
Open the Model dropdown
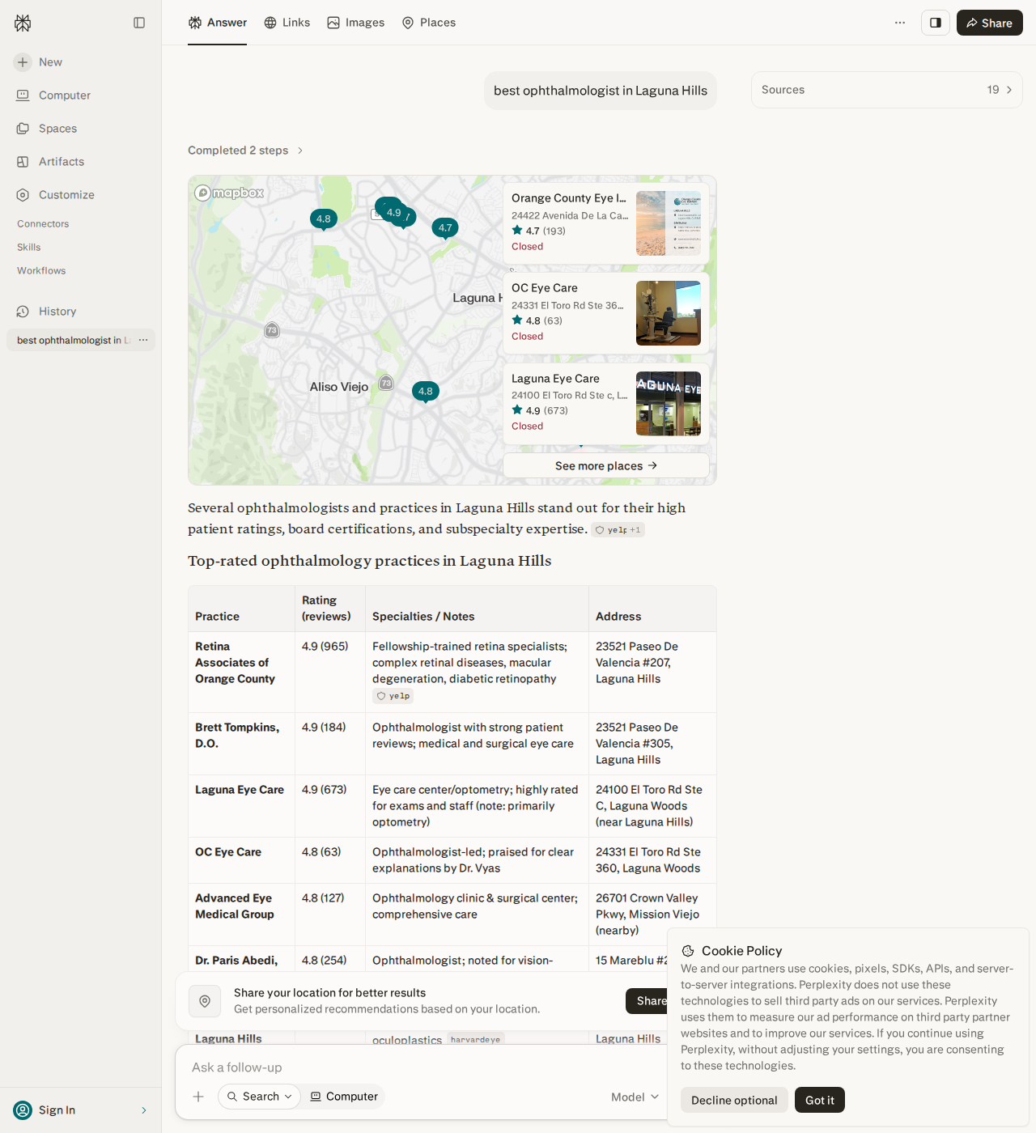click(x=635, y=1097)
